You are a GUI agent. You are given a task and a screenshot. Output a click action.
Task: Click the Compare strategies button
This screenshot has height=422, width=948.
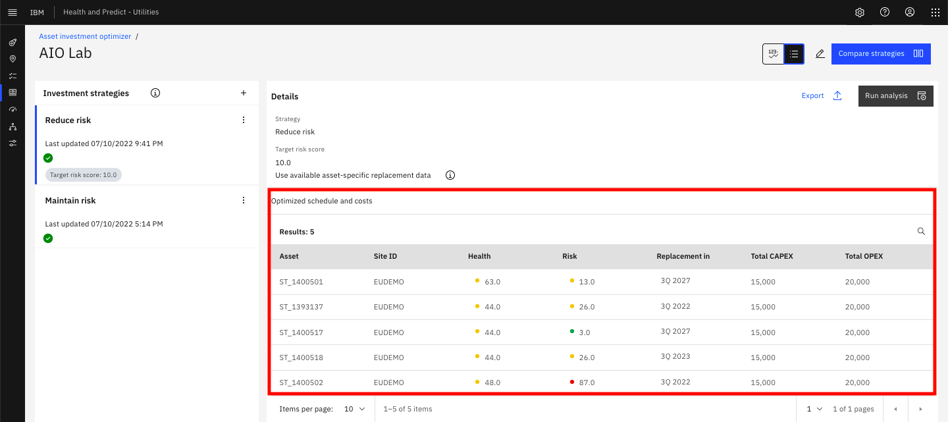coord(881,54)
